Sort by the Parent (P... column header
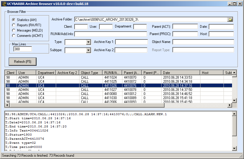 (x=152, y=73)
